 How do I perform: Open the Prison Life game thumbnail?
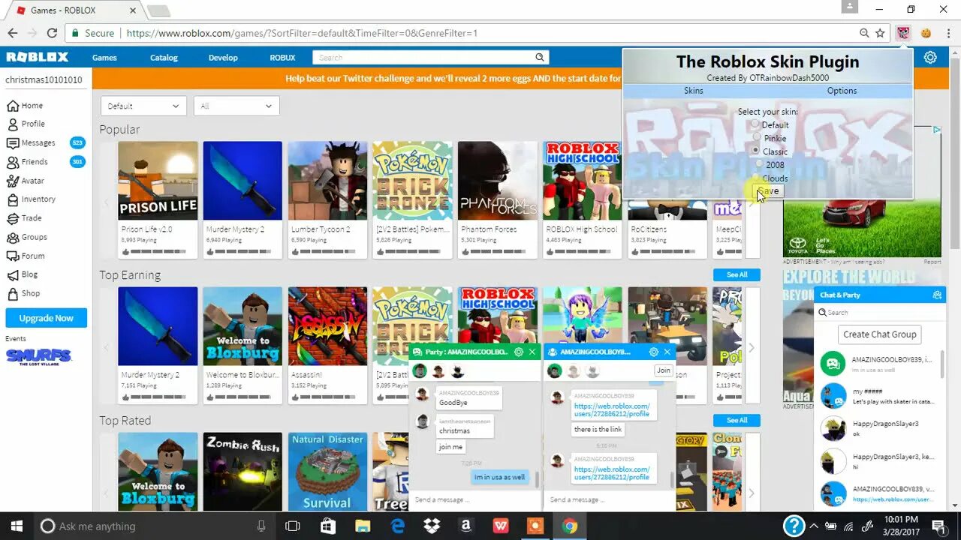point(158,181)
